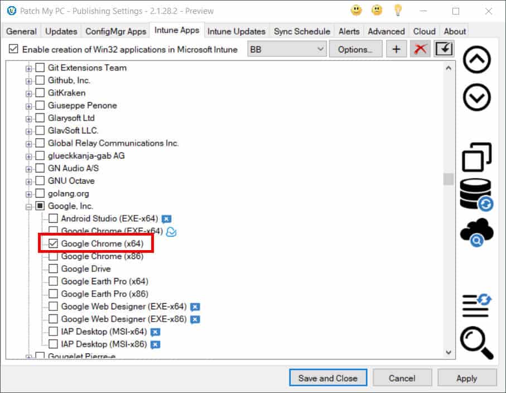Expand the golang.org node

coord(28,194)
